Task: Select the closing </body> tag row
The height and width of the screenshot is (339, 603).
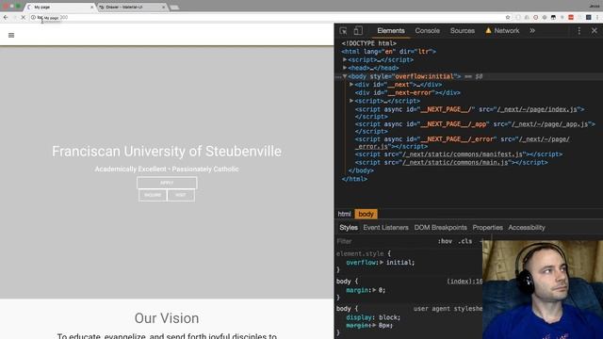Action: (361, 170)
